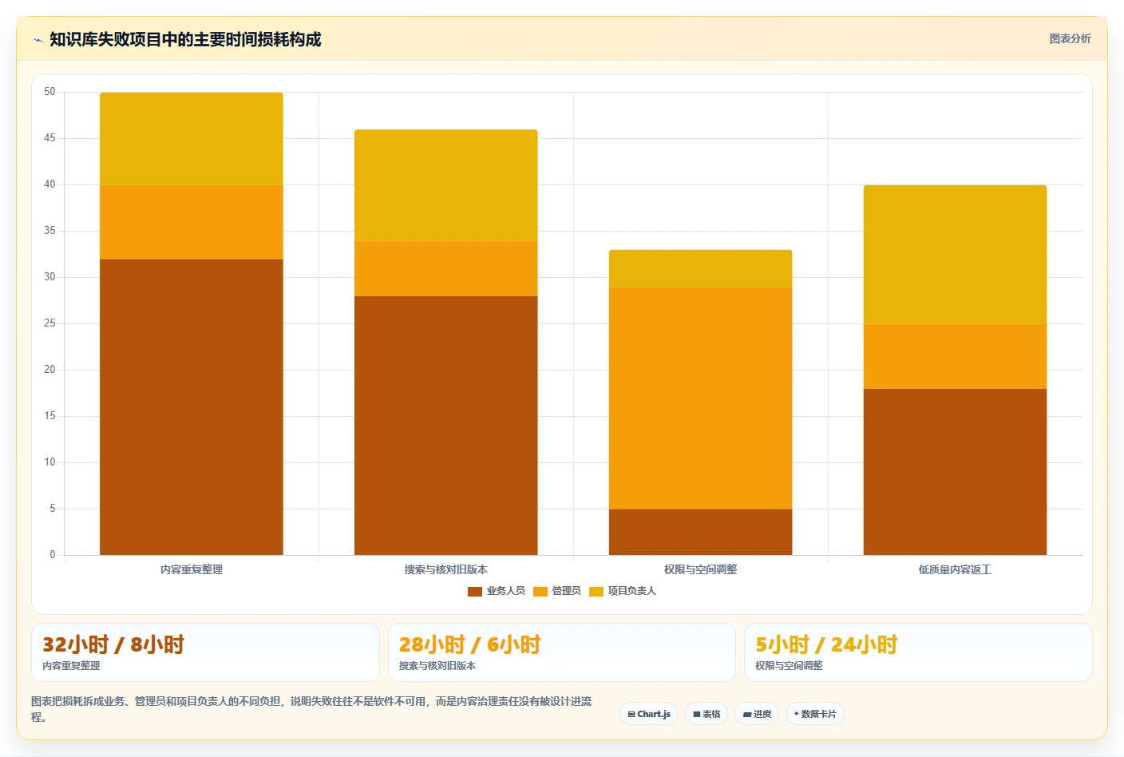Click the summary paragraph starting 图表把损耗拆成业务

[x=311, y=709]
